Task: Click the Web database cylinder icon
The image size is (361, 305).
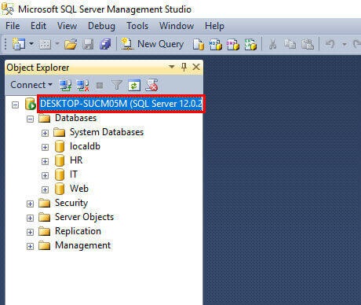Action: (x=60, y=189)
